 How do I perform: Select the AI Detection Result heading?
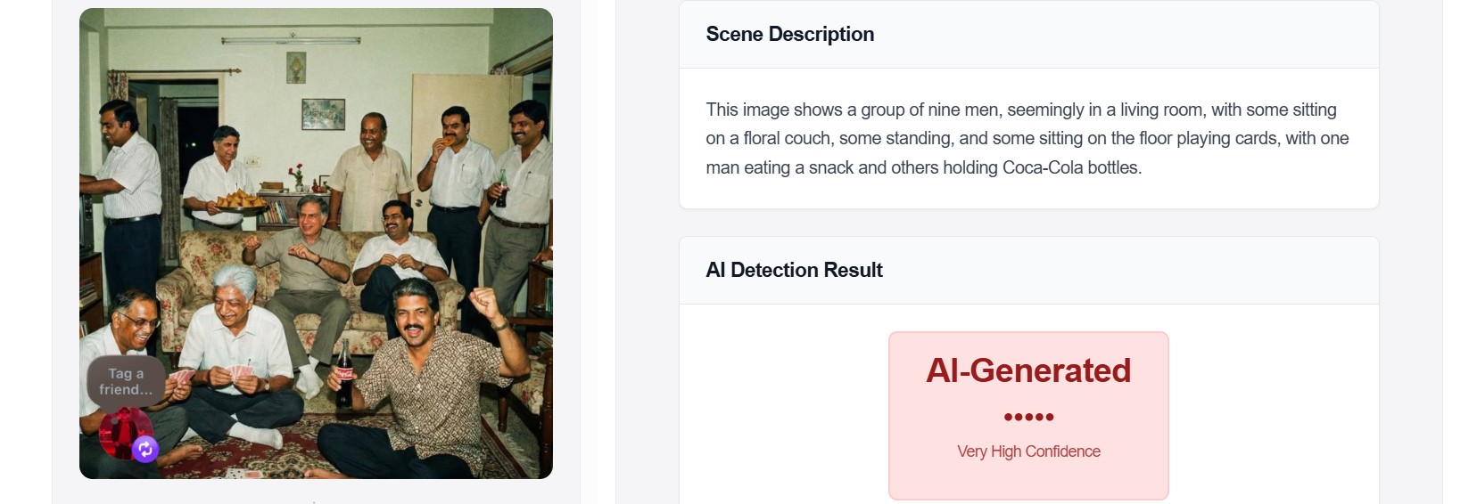coord(794,270)
